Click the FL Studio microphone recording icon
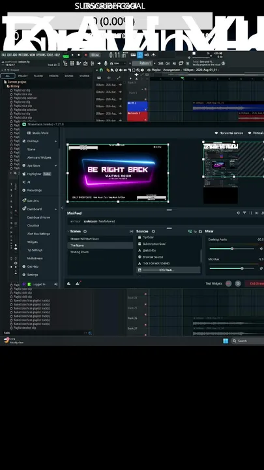This screenshot has width=264, height=470. click(x=106, y=63)
